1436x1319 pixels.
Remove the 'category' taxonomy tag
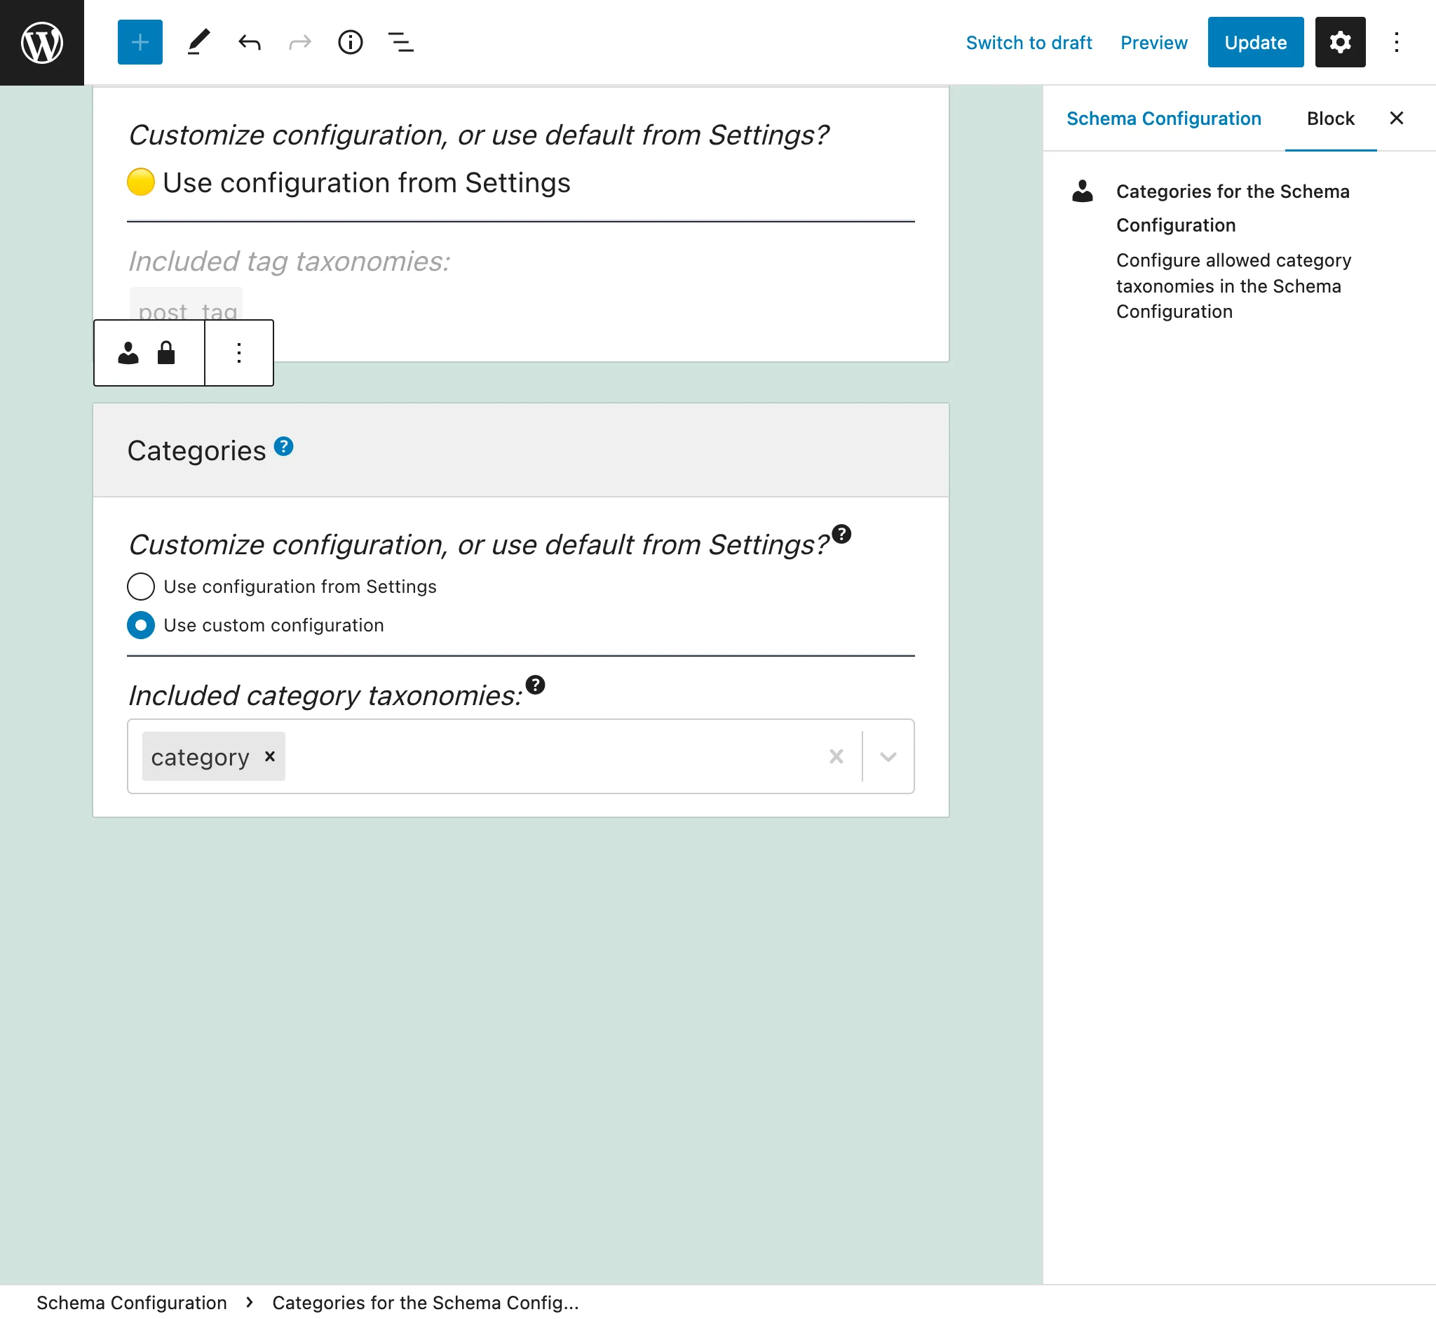pyautogui.click(x=273, y=756)
